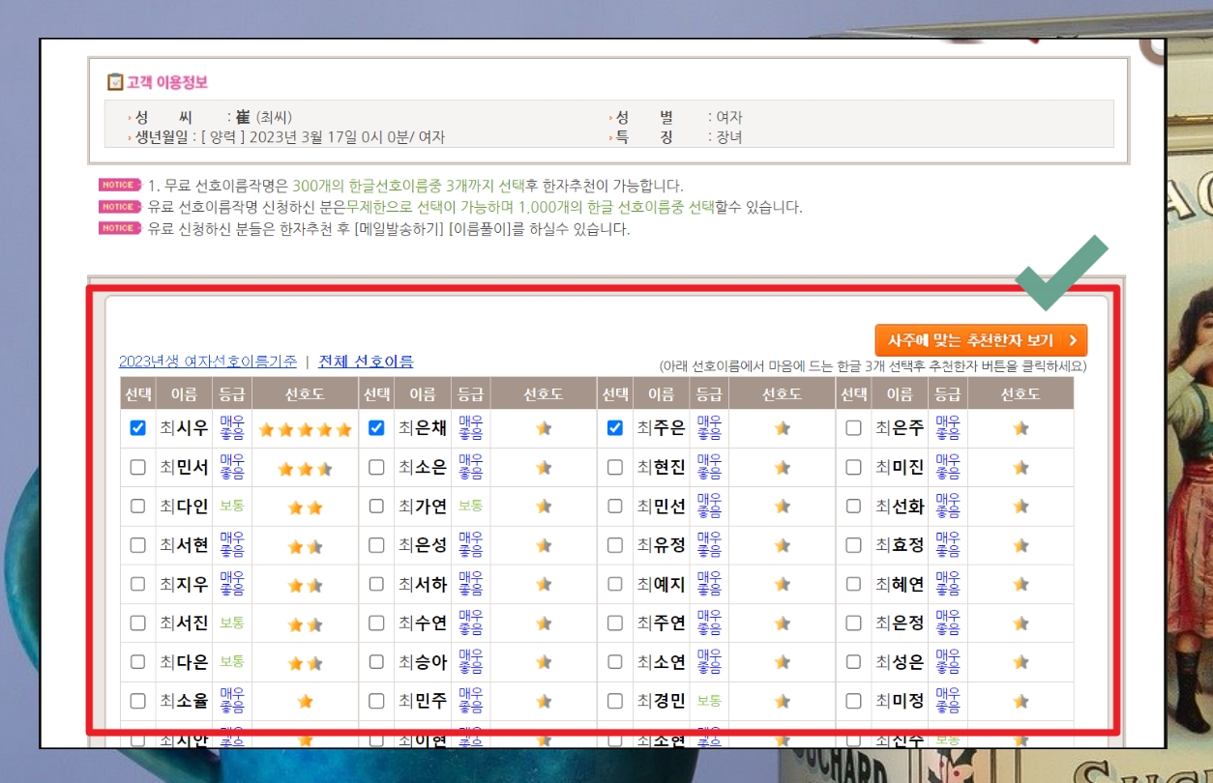
Task: Click 보통 grade for 최다인
Action: [232, 506]
